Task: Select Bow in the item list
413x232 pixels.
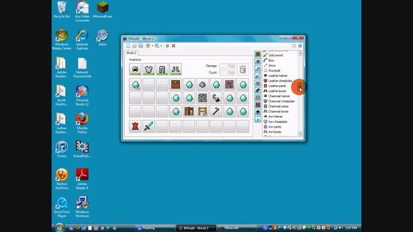Action: [x=269, y=61]
